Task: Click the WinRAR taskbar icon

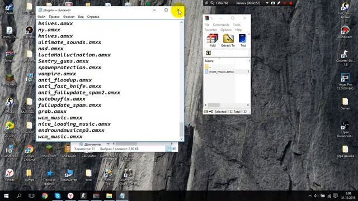Action: click(x=96, y=196)
